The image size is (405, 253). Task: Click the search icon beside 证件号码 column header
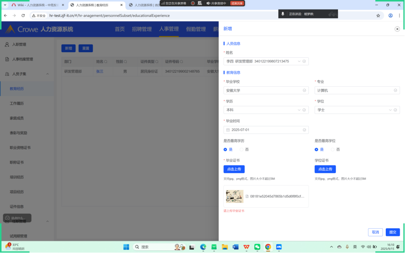182,62
